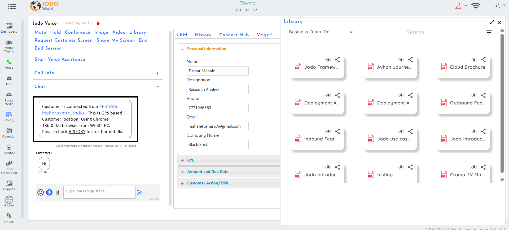
Task: Preview Avhan Journey with eye icon
Action: click(401, 60)
